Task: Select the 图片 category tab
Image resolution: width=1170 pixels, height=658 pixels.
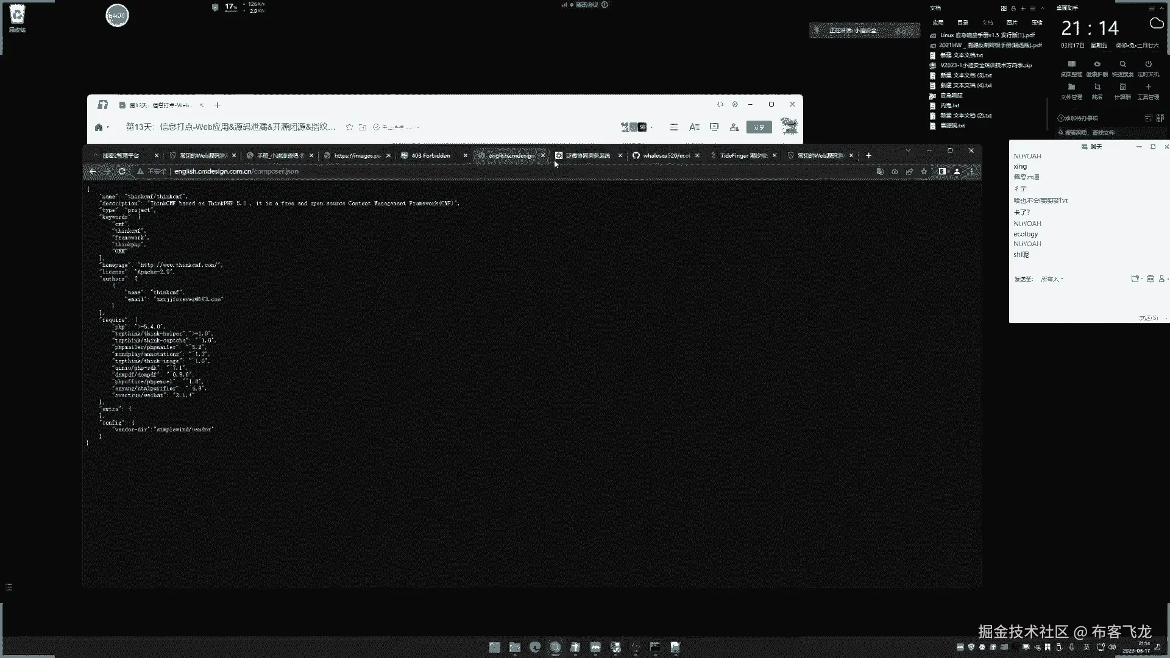Action: pos(1012,23)
